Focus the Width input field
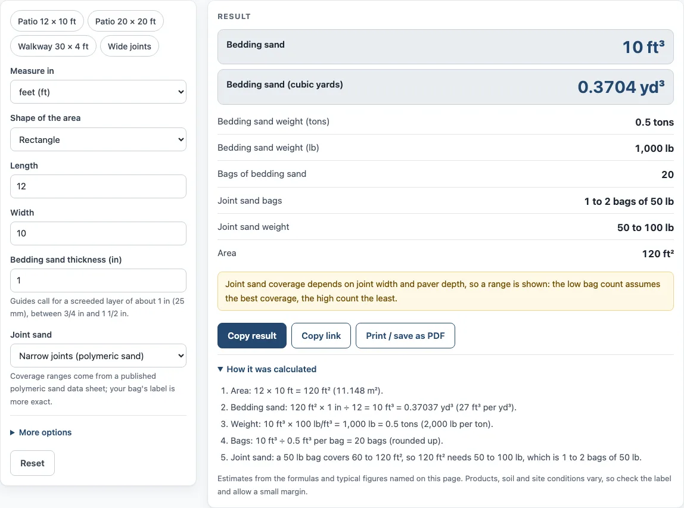Screen dimensions: 684x508 tap(98, 233)
